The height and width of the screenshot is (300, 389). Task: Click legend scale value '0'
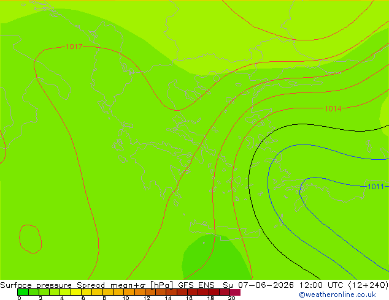[x=20, y=298]
